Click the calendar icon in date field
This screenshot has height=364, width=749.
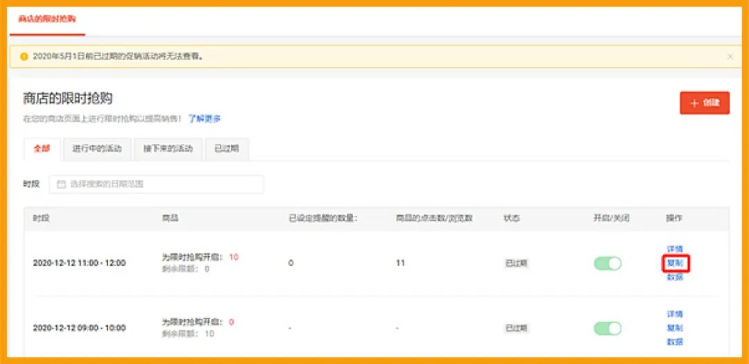[x=61, y=184]
